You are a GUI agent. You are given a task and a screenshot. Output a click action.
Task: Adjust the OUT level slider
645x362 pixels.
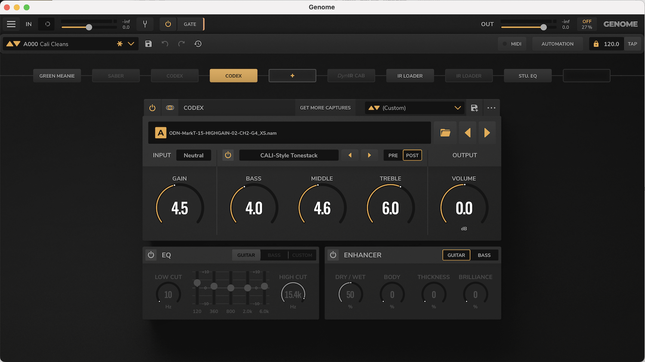544,27
